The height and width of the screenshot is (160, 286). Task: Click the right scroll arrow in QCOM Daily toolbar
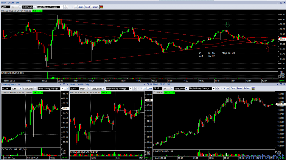141,89
